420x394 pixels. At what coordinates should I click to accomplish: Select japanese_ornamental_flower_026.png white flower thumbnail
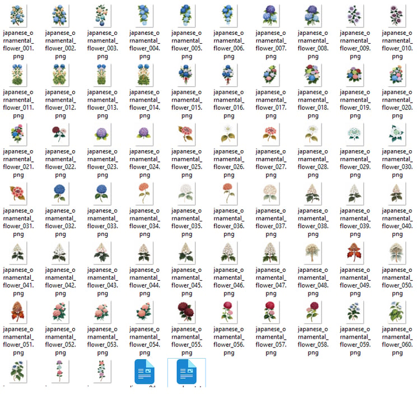coord(228,135)
